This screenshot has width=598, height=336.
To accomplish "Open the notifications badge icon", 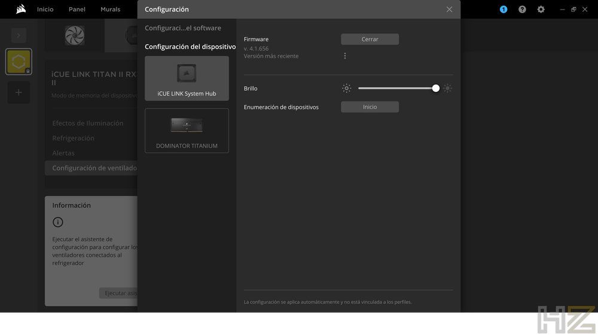I will point(504,9).
